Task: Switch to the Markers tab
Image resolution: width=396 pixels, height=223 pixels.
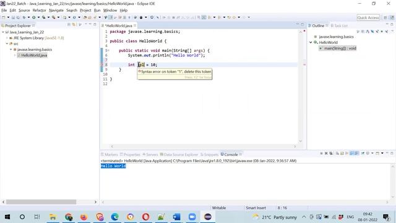Action: coord(110,154)
